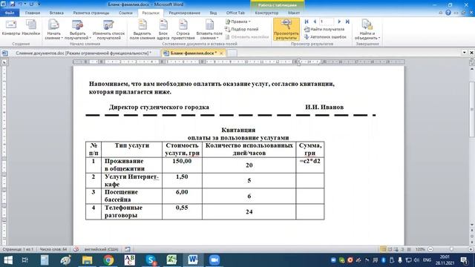This screenshot has width=475, height=267.
Task: Switch to the Главная tab
Action: pyautogui.click(x=33, y=13)
